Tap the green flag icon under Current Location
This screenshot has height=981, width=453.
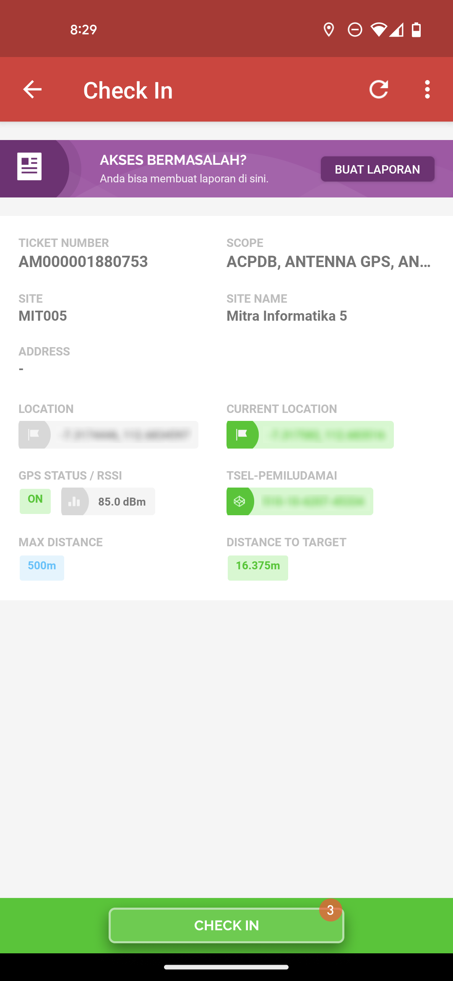(242, 435)
